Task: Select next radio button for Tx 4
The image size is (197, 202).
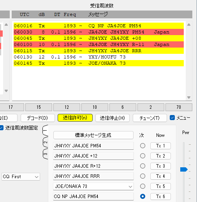Action: [142, 176]
